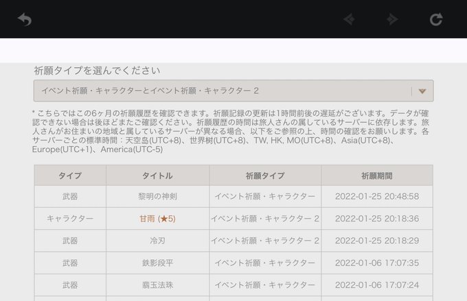Viewport: 467px width, 301px height.
Task: Click the dropdown chevron arrow
Action: (422, 91)
